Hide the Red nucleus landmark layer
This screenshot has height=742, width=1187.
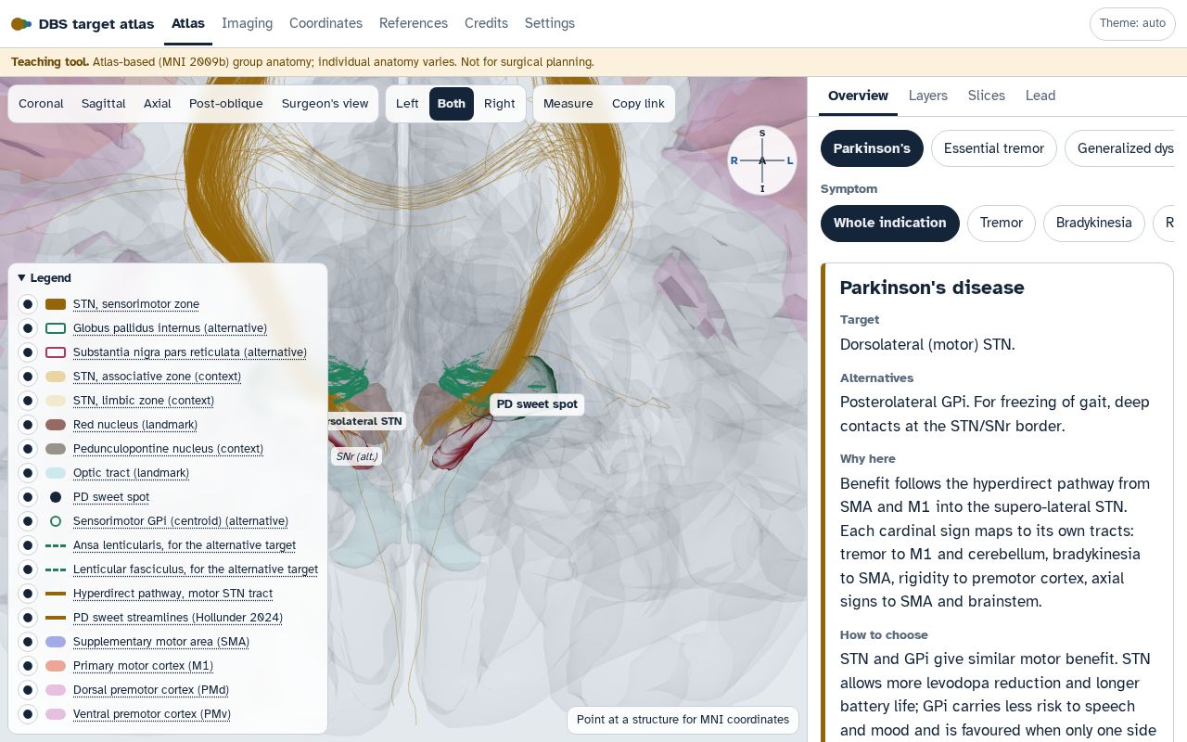click(x=28, y=425)
